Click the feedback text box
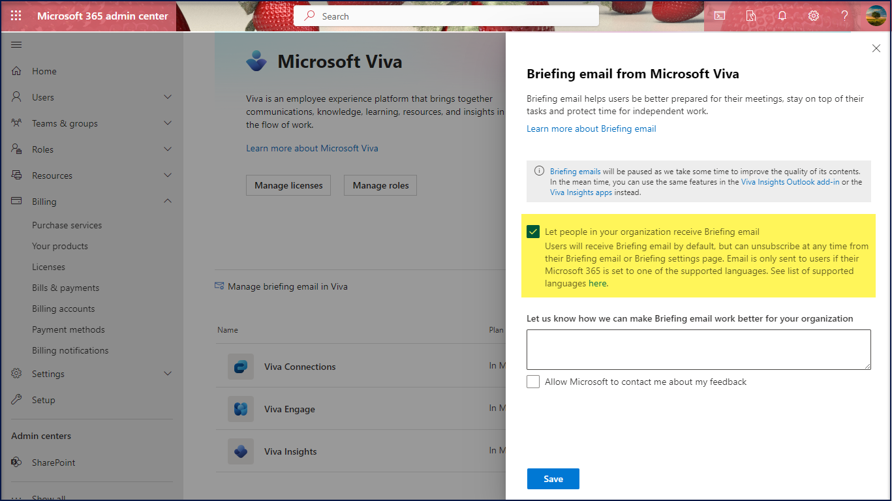Viewport: 892px width, 501px height. [698, 350]
